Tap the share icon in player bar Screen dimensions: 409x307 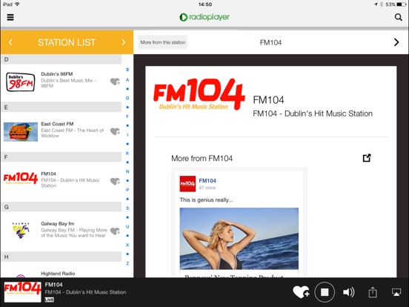click(373, 292)
